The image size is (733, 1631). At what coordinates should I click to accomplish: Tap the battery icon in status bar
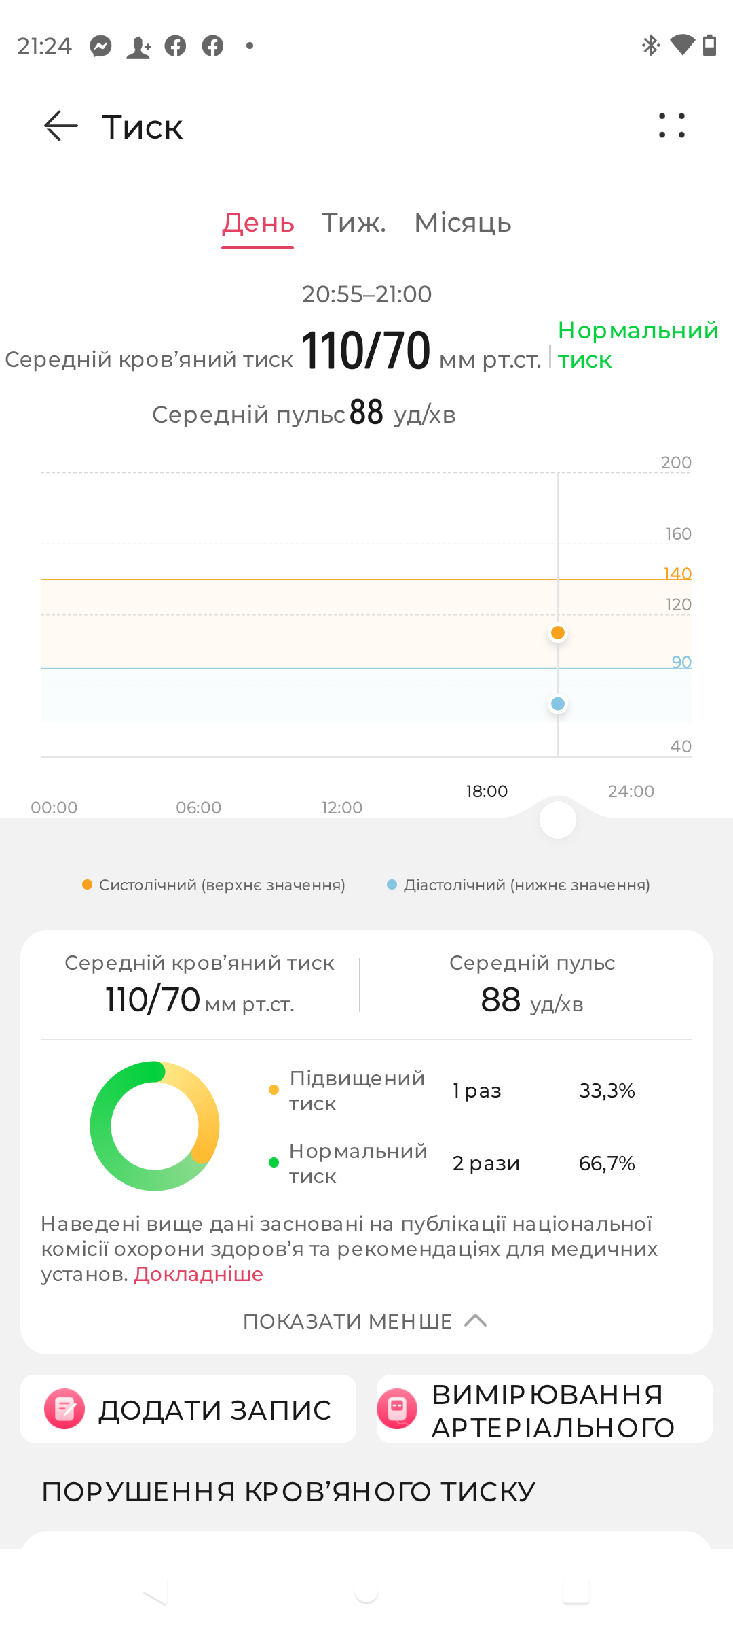pyautogui.click(x=709, y=45)
